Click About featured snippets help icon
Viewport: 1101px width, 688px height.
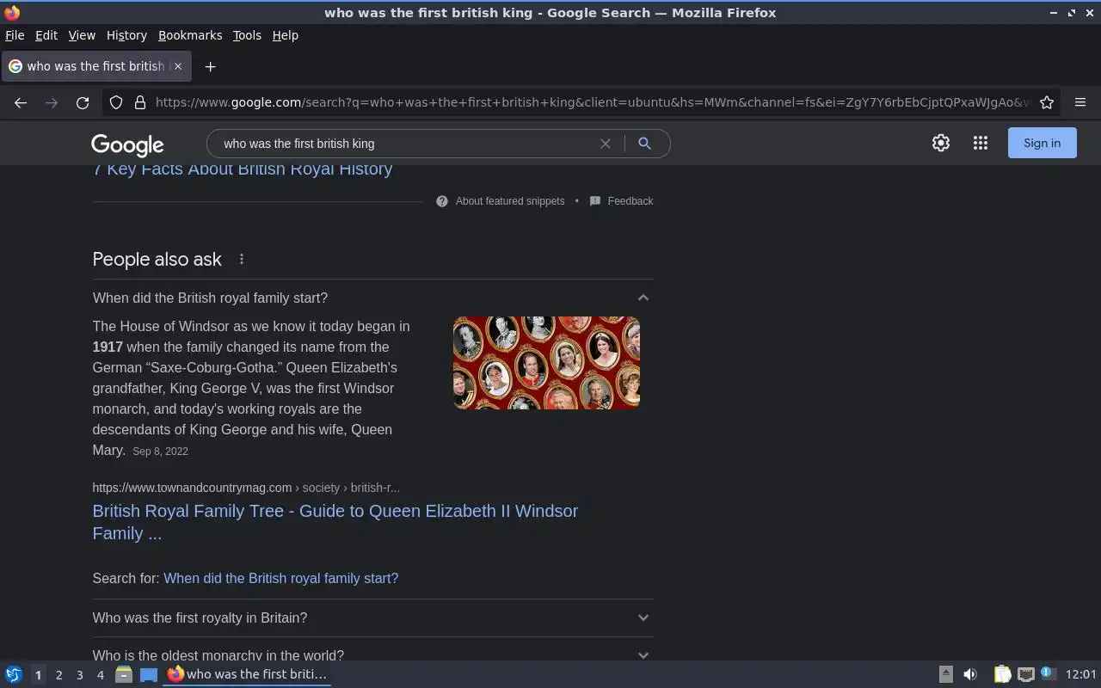pos(442,201)
